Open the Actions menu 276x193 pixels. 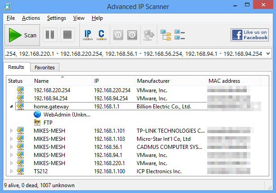(x=31, y=18)
